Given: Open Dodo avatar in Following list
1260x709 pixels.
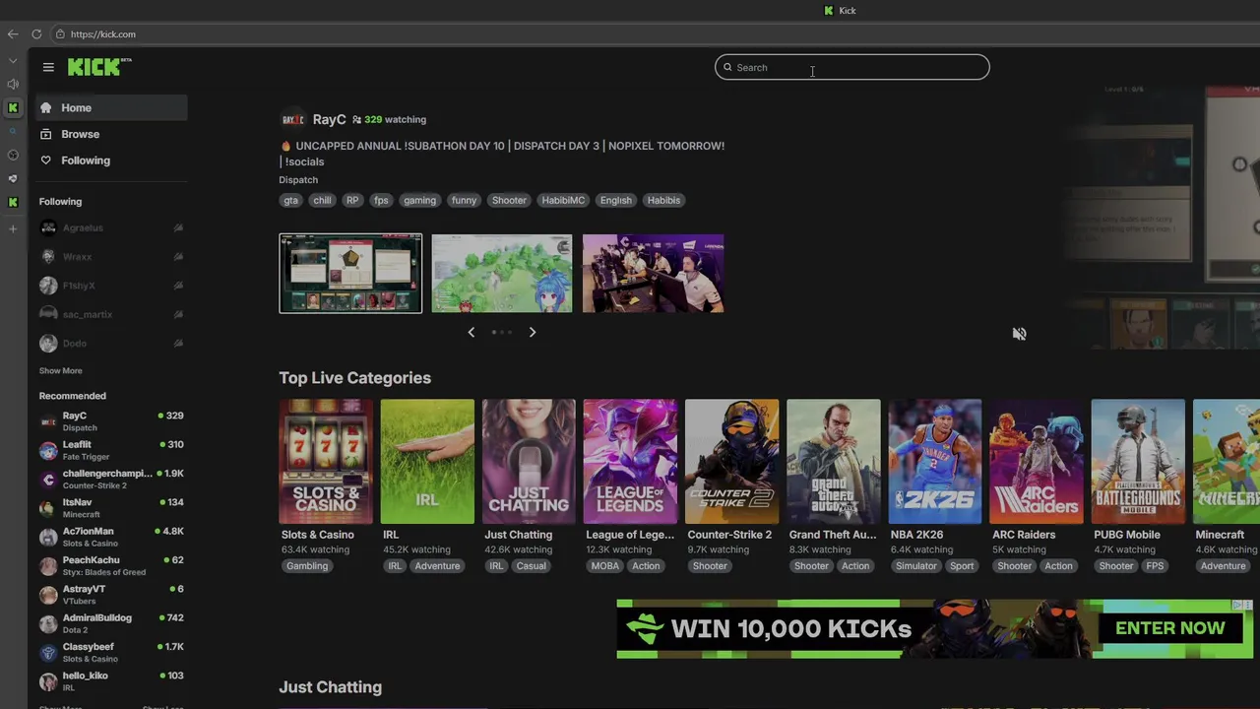Looking at the screenshot, I should 48,344.
